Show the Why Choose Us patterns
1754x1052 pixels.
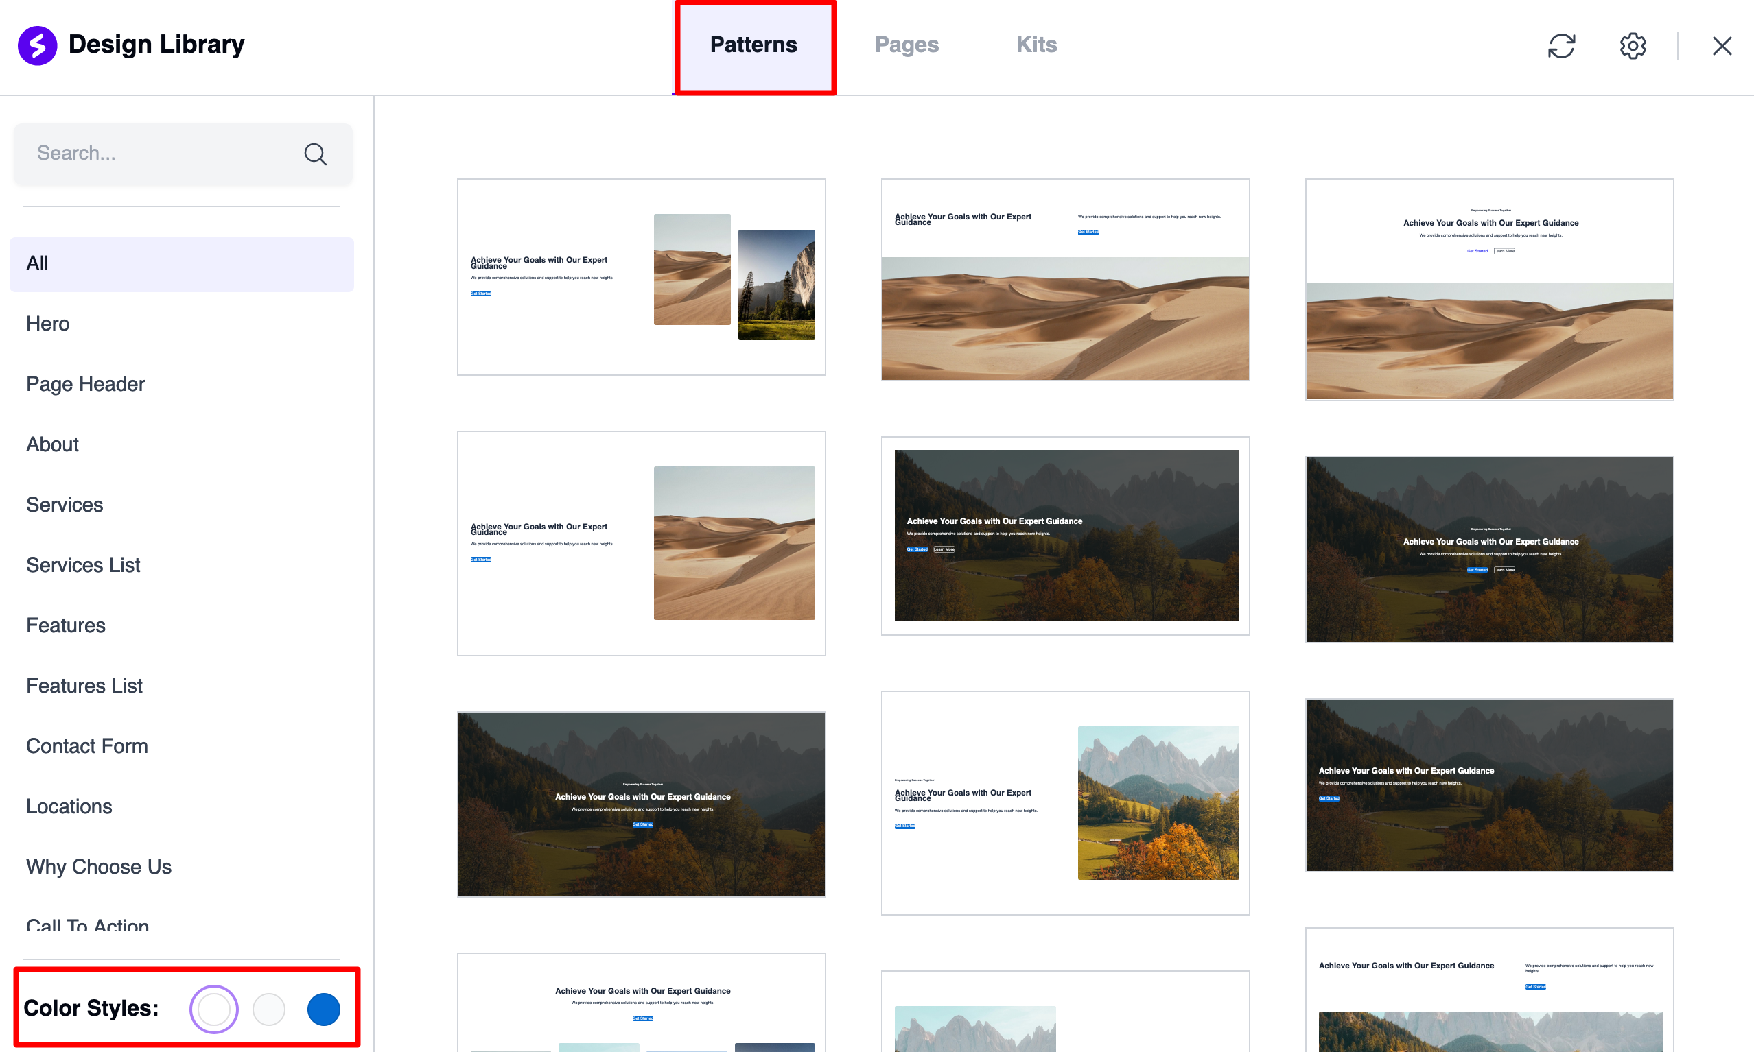click(99, 866)
